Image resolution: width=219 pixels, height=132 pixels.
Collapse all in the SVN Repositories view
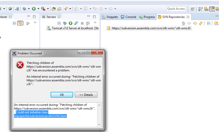point(208,23)
